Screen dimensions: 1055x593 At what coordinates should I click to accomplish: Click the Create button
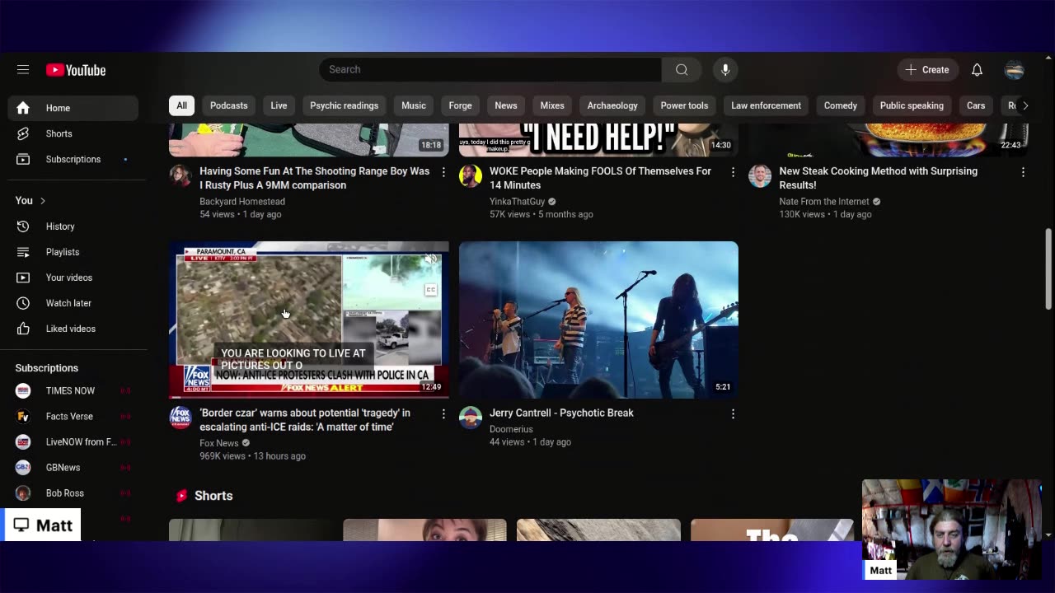(927, 70)
